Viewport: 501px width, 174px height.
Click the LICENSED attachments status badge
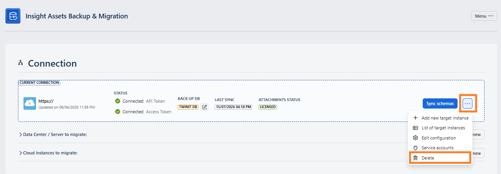268,107
